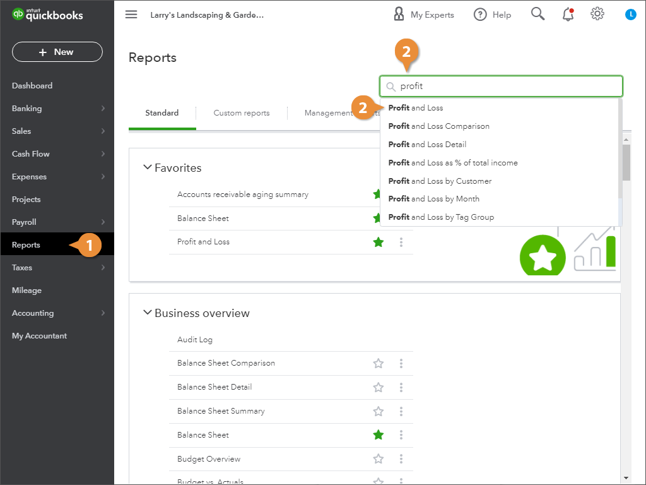646x485 pixels.
Task: Open the hamburger navigation menu icon
Action: click(131, 15)
